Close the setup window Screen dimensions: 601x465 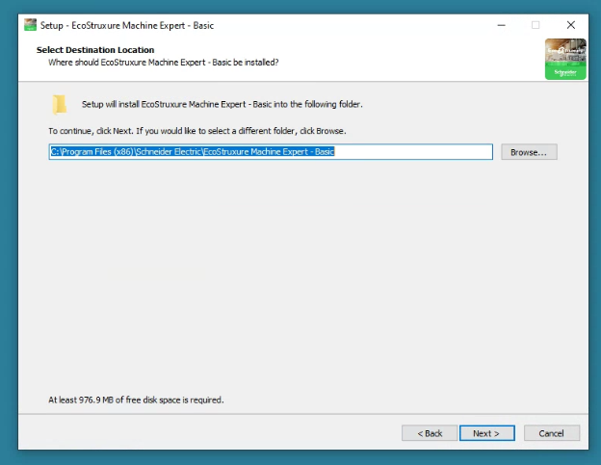tap(571, 25)
